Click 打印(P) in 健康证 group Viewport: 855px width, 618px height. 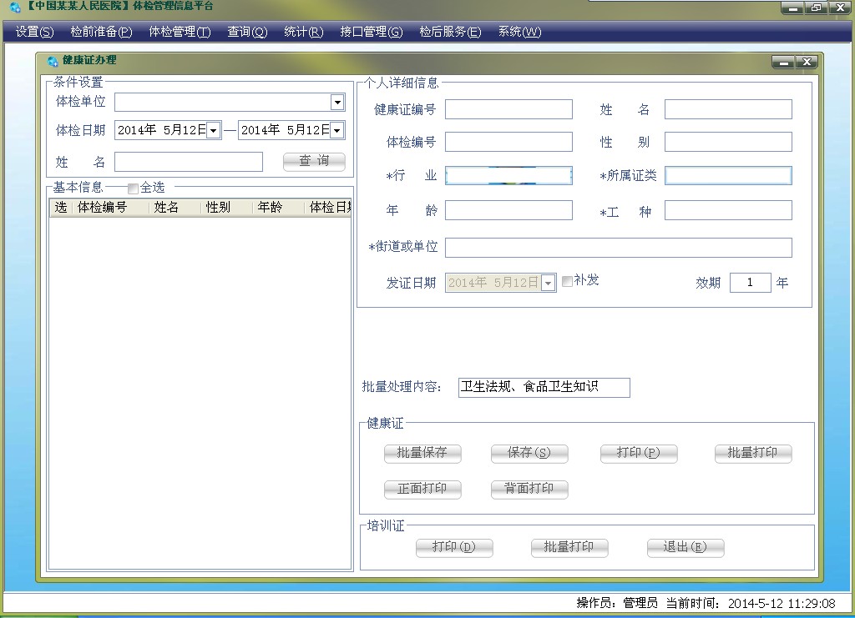(x=639, y=453)
